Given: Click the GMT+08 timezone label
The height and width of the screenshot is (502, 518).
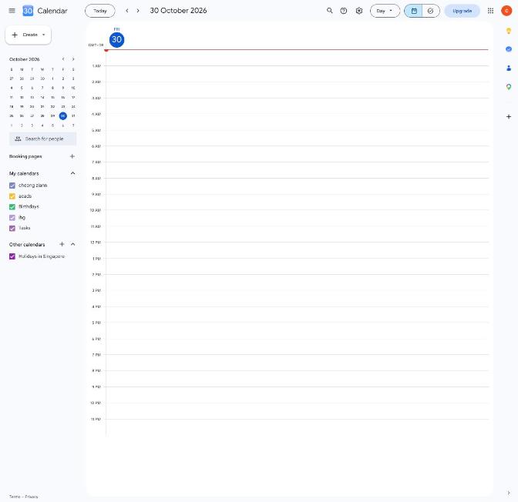Looking at the screenshot, I should click(96, 45).
